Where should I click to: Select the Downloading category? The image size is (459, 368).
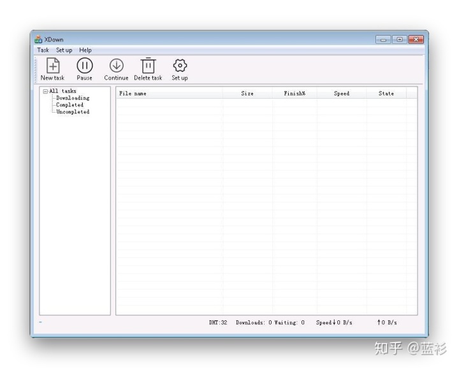click(x=73, y=98)
